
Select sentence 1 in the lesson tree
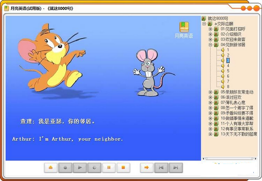point(228,50)
